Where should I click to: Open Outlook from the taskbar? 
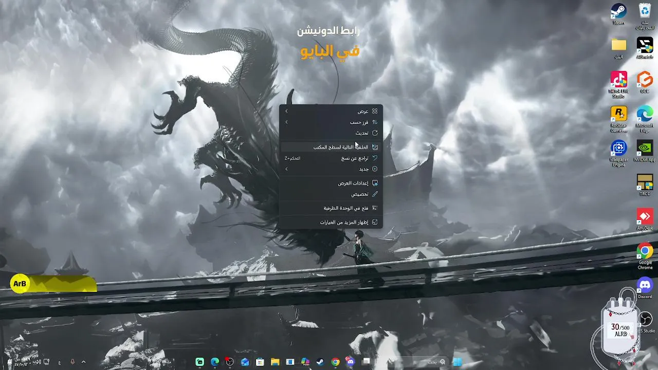(x=245, y=362)
